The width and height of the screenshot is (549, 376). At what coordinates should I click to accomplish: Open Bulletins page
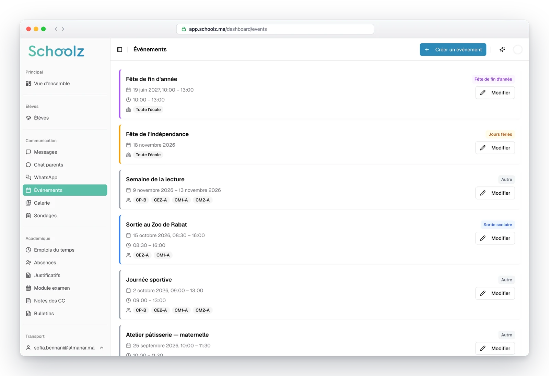(65, 313)
